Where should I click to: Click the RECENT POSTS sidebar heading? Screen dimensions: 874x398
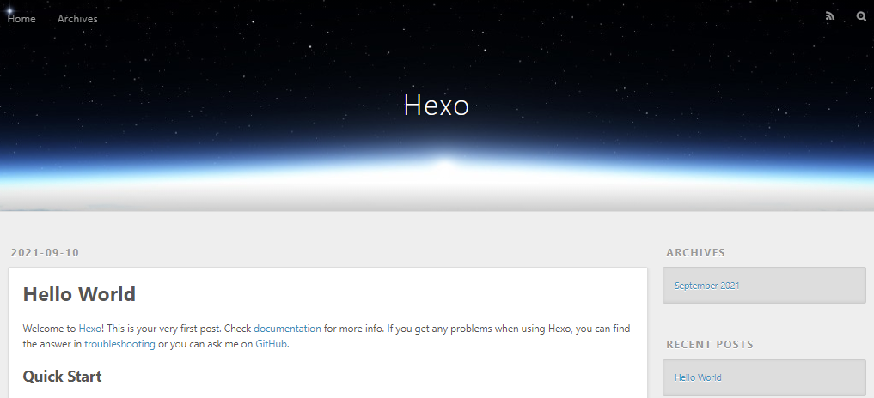[x=710, y=345]
